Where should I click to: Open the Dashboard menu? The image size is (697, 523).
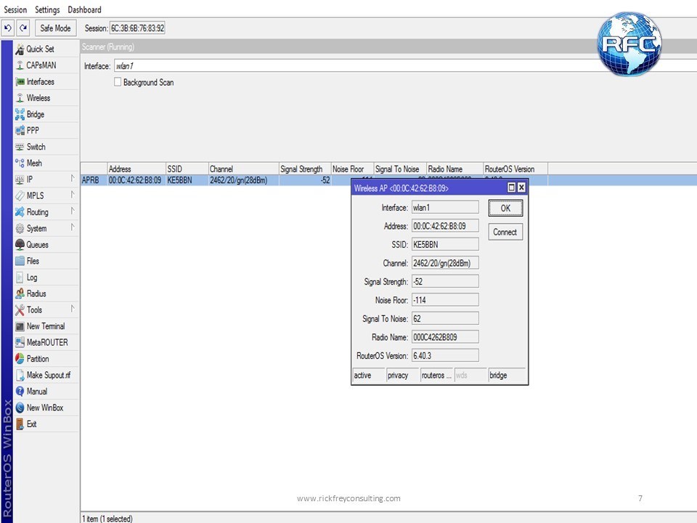coord(84,10)
